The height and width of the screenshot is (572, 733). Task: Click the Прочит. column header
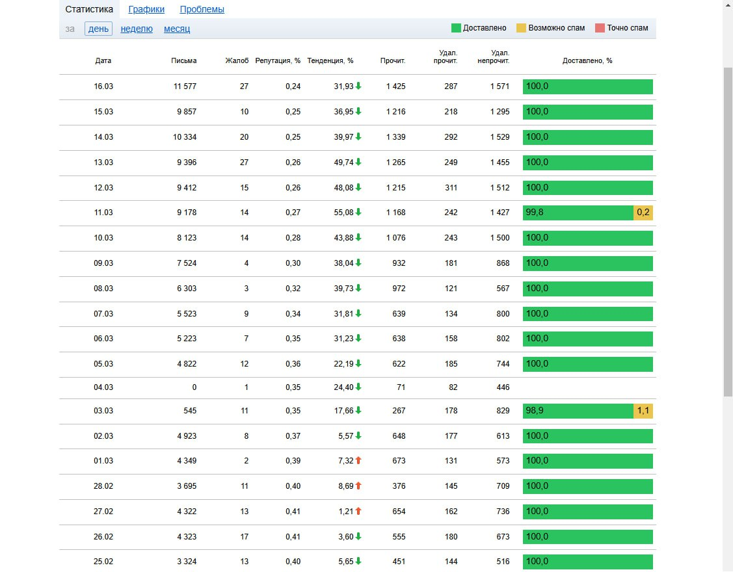coord(393,60)
